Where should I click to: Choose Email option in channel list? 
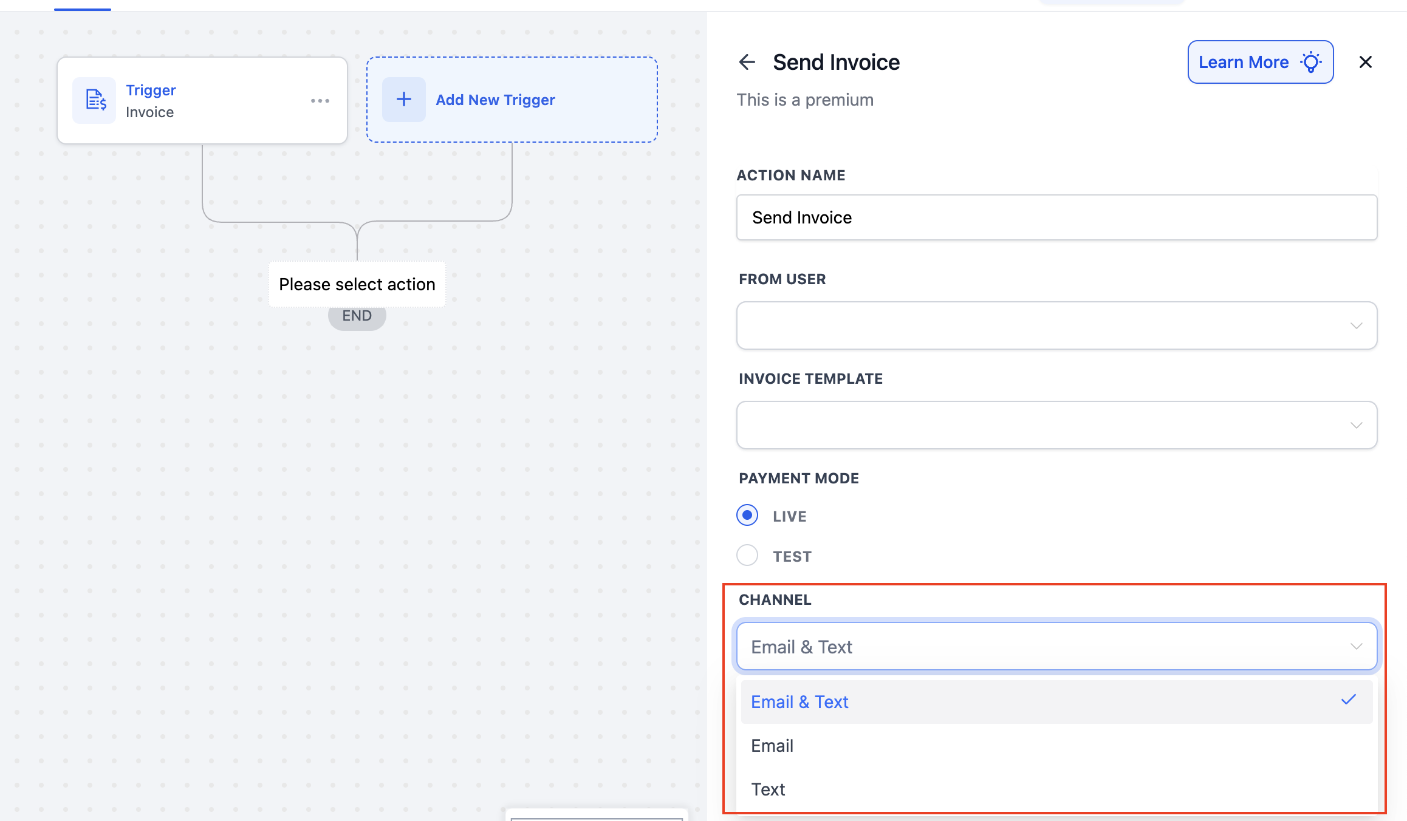pyautogui.click(x=772, y=746)
